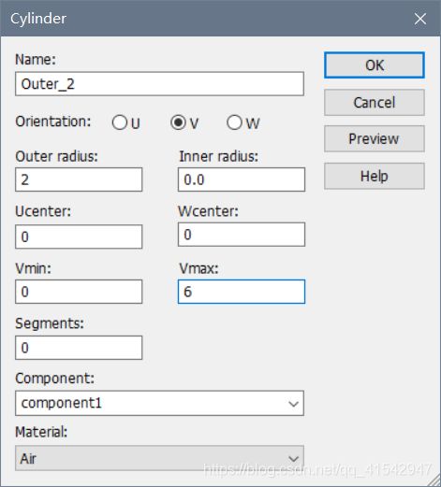Viewport: 441px width, 487px height.
Task: Open the Component dropdown list
Action: coord(159,403)
